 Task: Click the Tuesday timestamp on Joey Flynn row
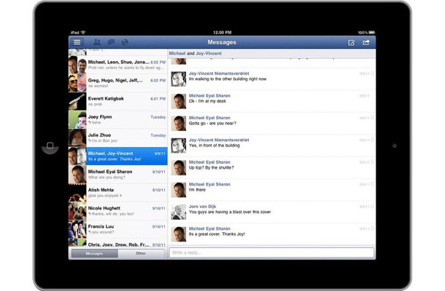tap(158, 117)
